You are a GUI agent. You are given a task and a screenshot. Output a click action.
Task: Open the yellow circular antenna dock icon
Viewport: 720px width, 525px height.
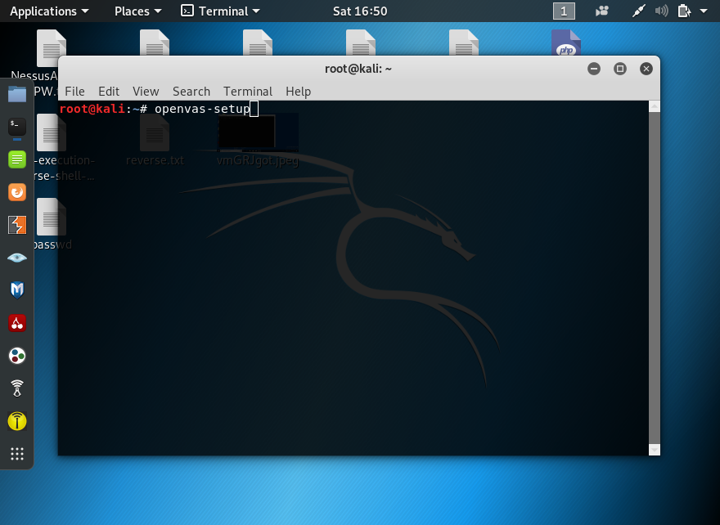pos(17,421)
